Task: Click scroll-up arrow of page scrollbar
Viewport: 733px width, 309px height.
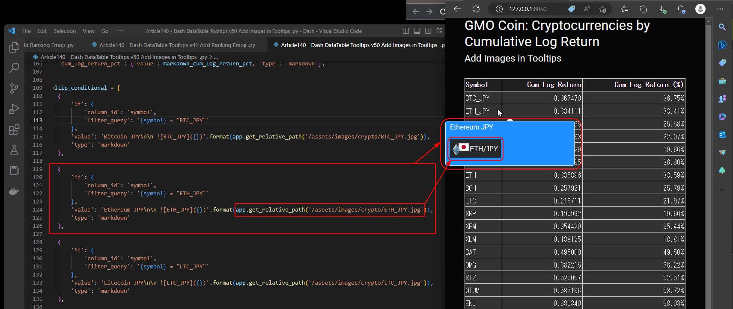Action: click(x=709, y=21)
